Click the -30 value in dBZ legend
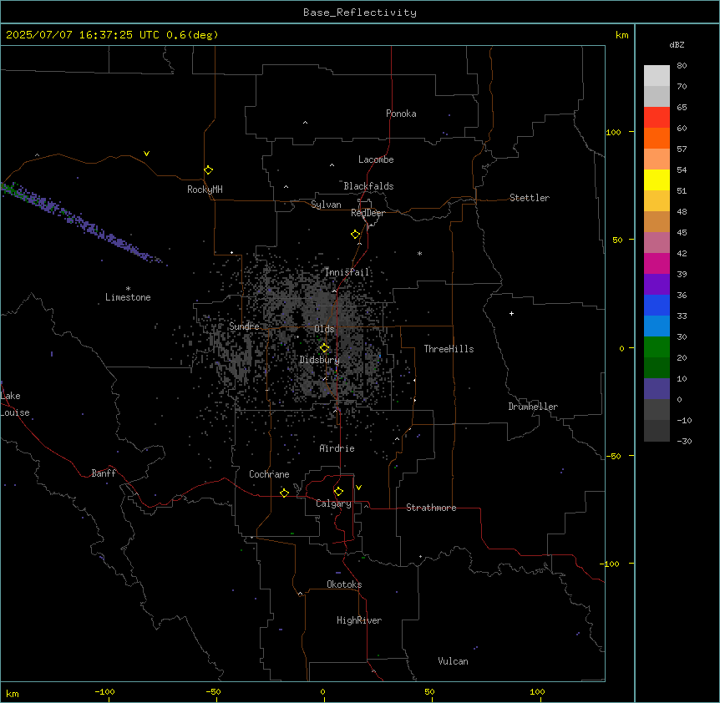The image size is (720, 703). 684,441
